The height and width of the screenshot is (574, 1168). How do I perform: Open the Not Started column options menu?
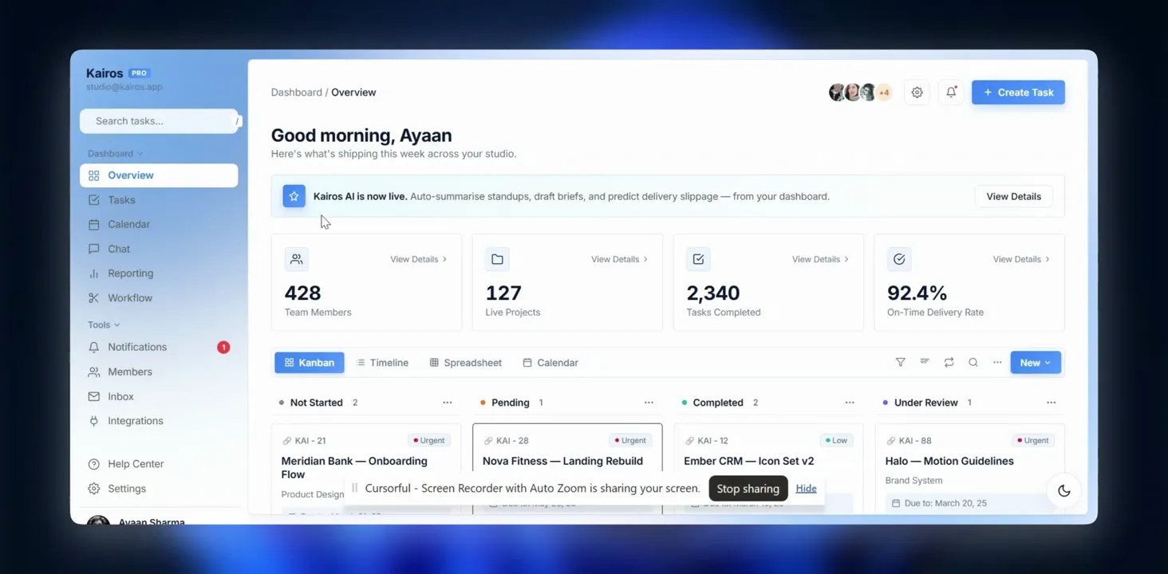(x=448, y=403)
